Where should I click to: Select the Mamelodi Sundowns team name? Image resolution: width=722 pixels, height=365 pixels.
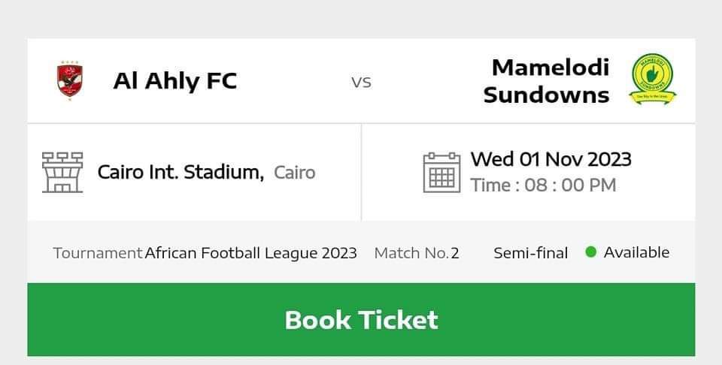[x=546, y=81]
